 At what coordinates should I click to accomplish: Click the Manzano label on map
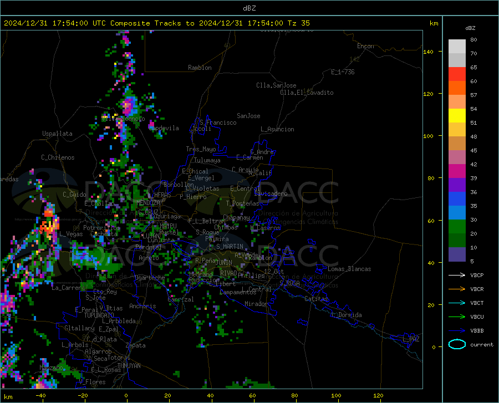pyautogui.click(x=51, y=368)
